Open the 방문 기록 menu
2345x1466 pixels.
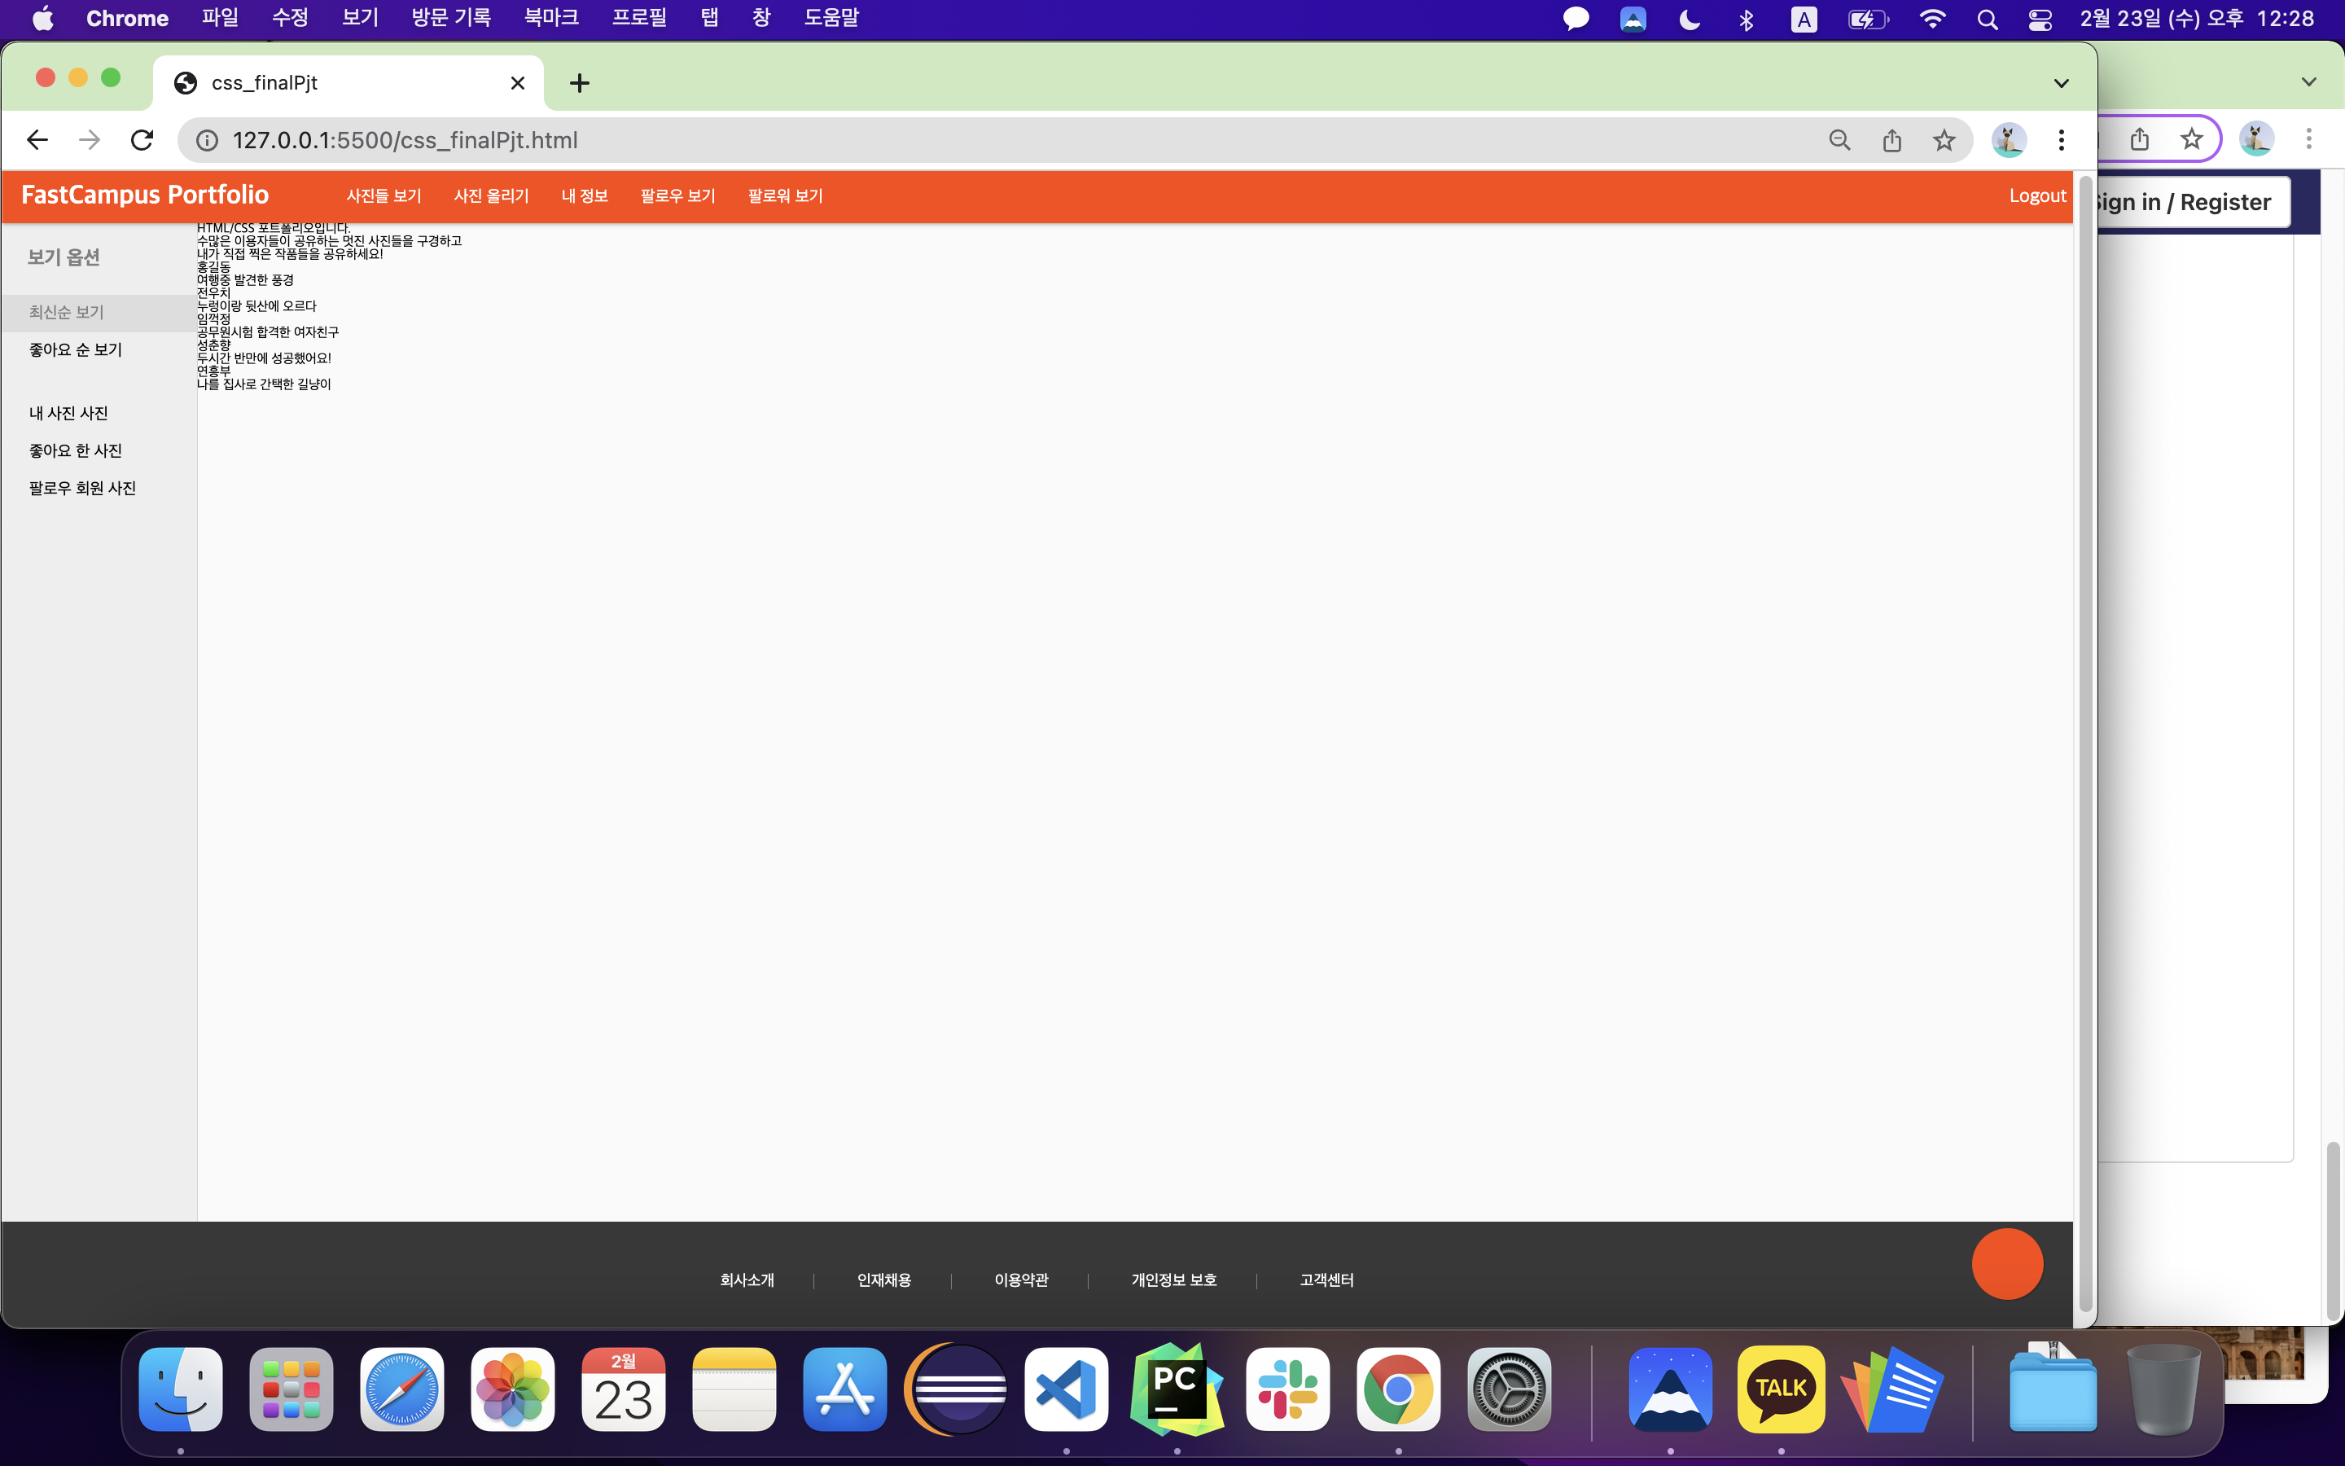(450, 19)
